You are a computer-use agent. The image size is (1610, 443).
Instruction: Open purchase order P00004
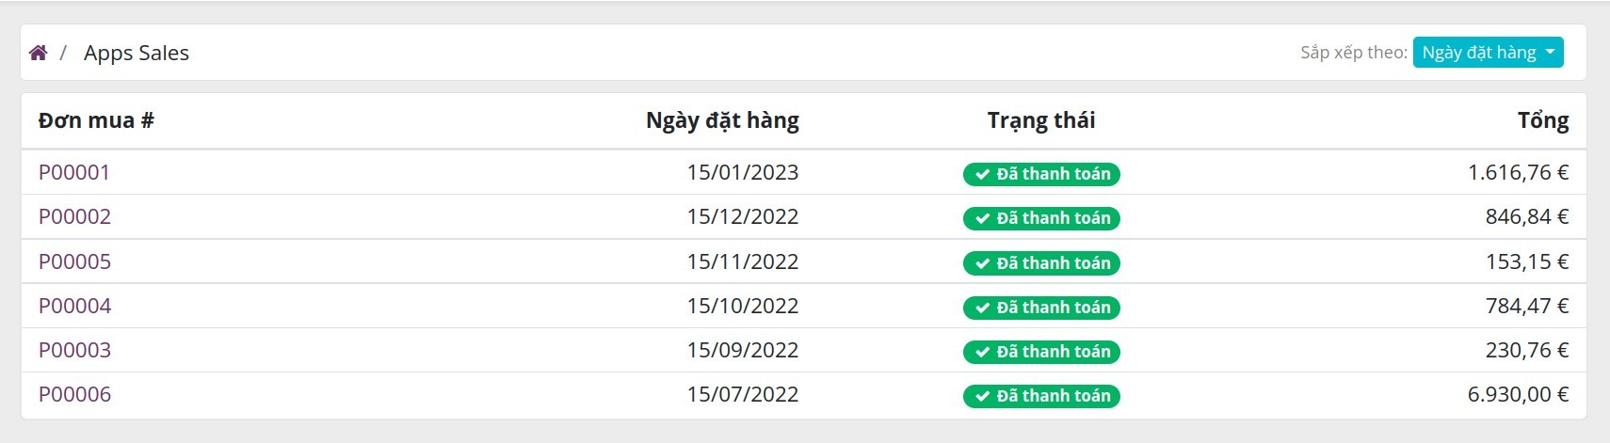click(74, 306)
